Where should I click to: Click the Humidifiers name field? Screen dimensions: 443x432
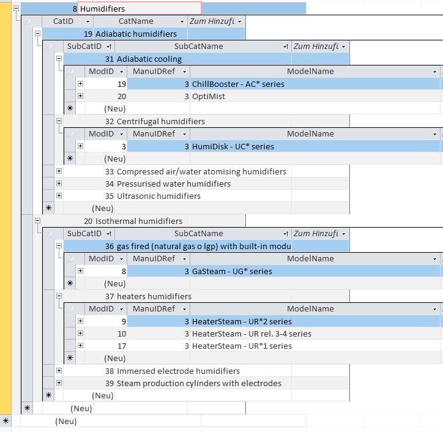coord(140,9)
